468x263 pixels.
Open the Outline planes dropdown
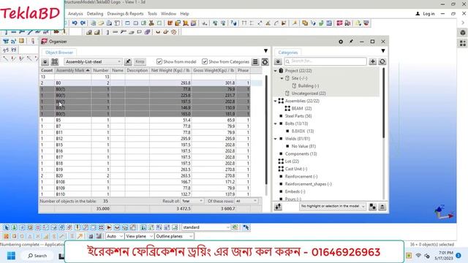point(174,236)
